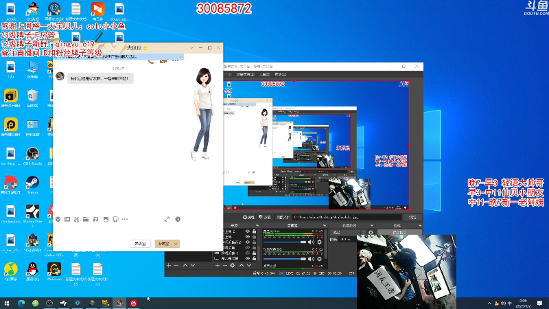This screenshot has height=309, width=549.
Task: Click the scissors screenshot tool in QQ chat
Action: click(x=76, y=219)
